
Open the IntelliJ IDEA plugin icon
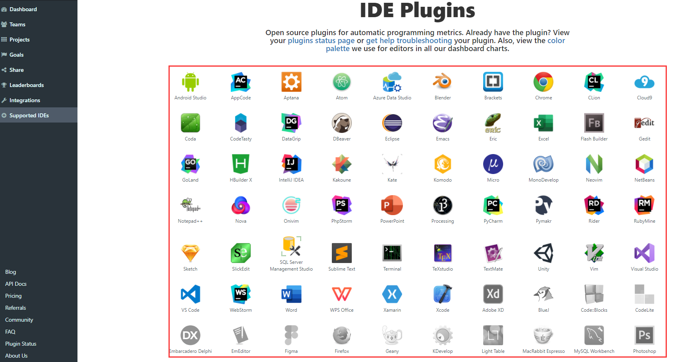[291, 164]
